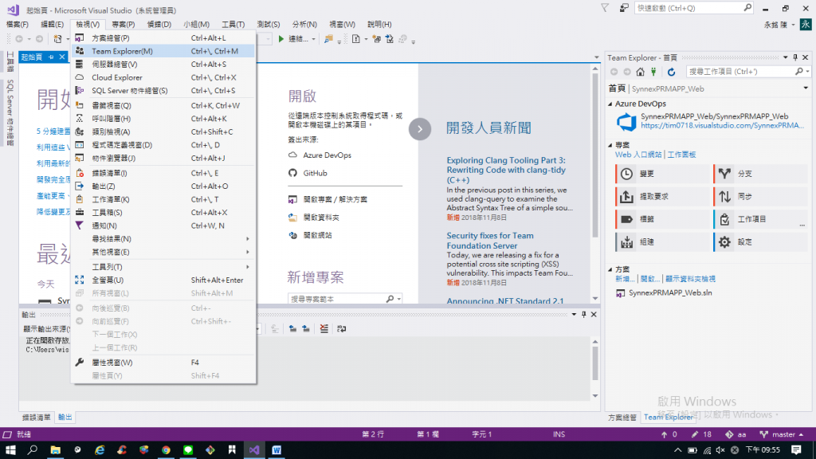Click search project templates field
The width and height of the screenshot is (816, 459).
[337, 300]
